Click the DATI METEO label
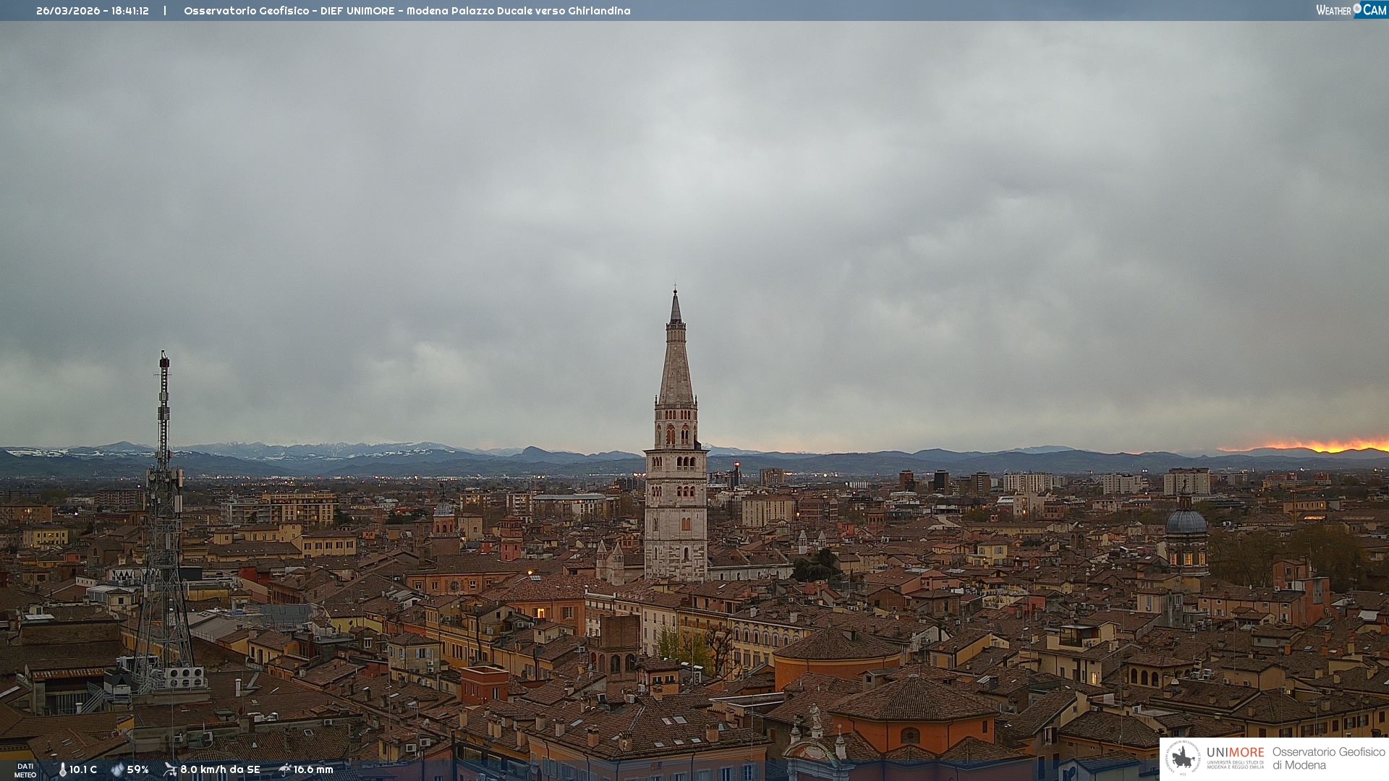 pyautogui.click(x=25, y=770)
